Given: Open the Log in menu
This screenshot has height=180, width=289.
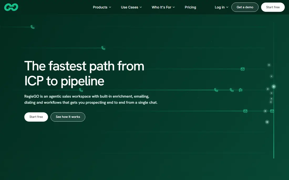Looking at the screenshot, I should (x=221, y=7).
